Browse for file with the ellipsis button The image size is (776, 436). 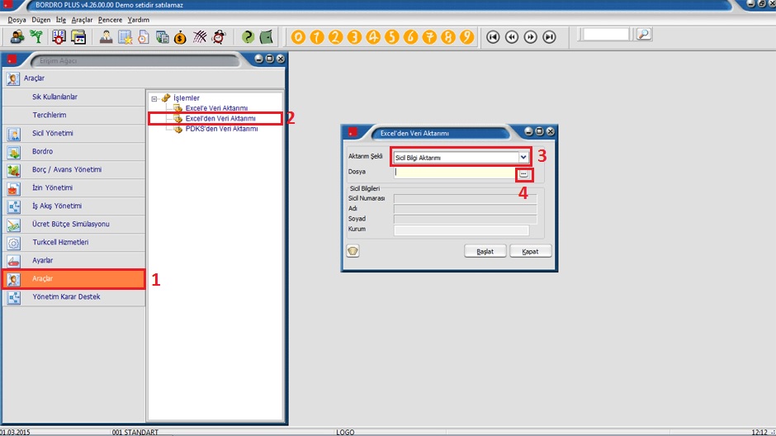pyautogui.click(x=523, y=174)
